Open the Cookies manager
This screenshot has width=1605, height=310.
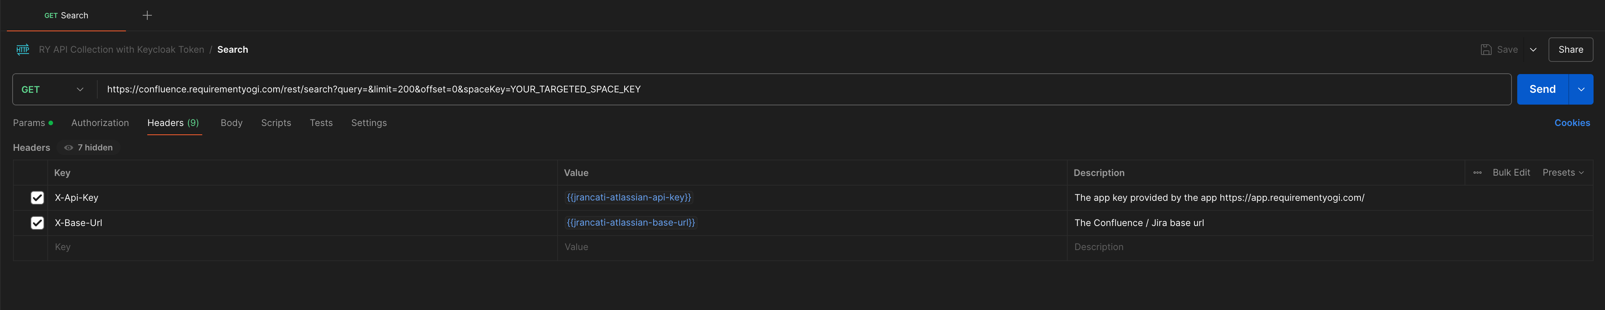(x=1572, y=123)
